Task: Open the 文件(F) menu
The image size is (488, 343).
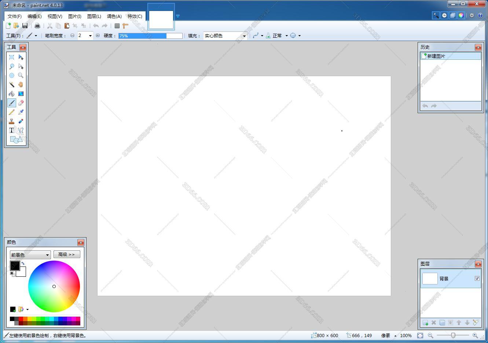Action: pos(15,16)
